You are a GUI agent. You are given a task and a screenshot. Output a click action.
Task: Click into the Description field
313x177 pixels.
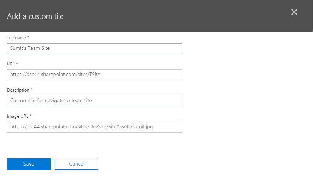click(x=94, y=101)
